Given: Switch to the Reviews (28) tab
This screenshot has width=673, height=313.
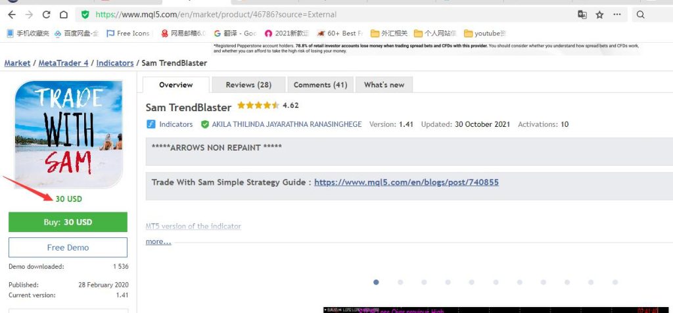Looking at the screenshot, I should [x=248, y=85].
